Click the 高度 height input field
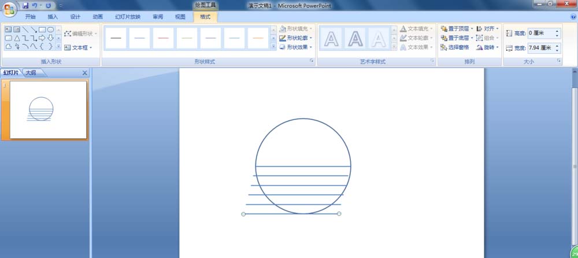This screenshot has height=258, width=578. point(541,33)
